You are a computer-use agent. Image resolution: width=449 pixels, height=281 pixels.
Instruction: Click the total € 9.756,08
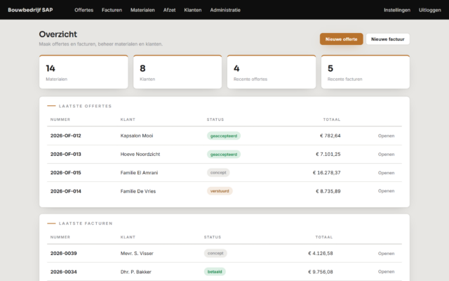[321, 272]
